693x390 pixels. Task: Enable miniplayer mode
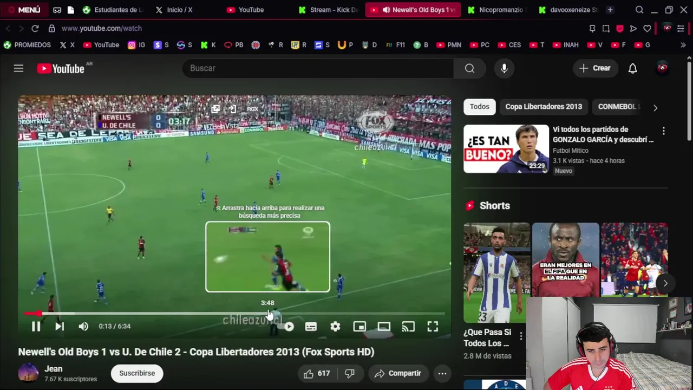click(x=359, y=326)
